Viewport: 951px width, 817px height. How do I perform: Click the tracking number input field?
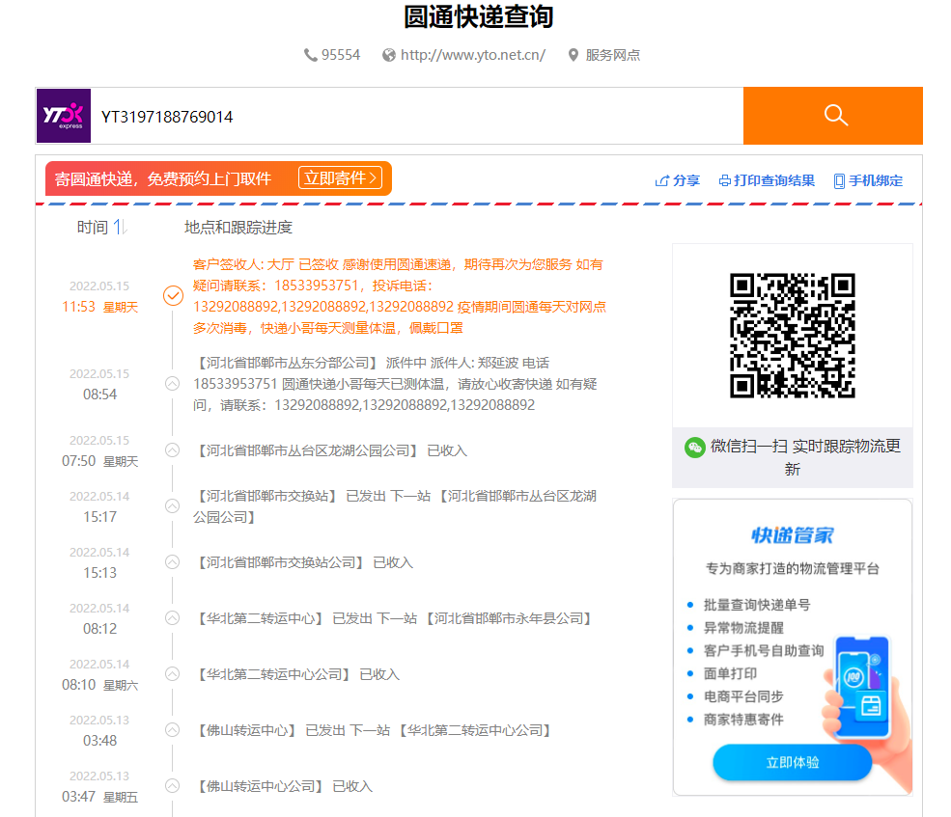417,116
